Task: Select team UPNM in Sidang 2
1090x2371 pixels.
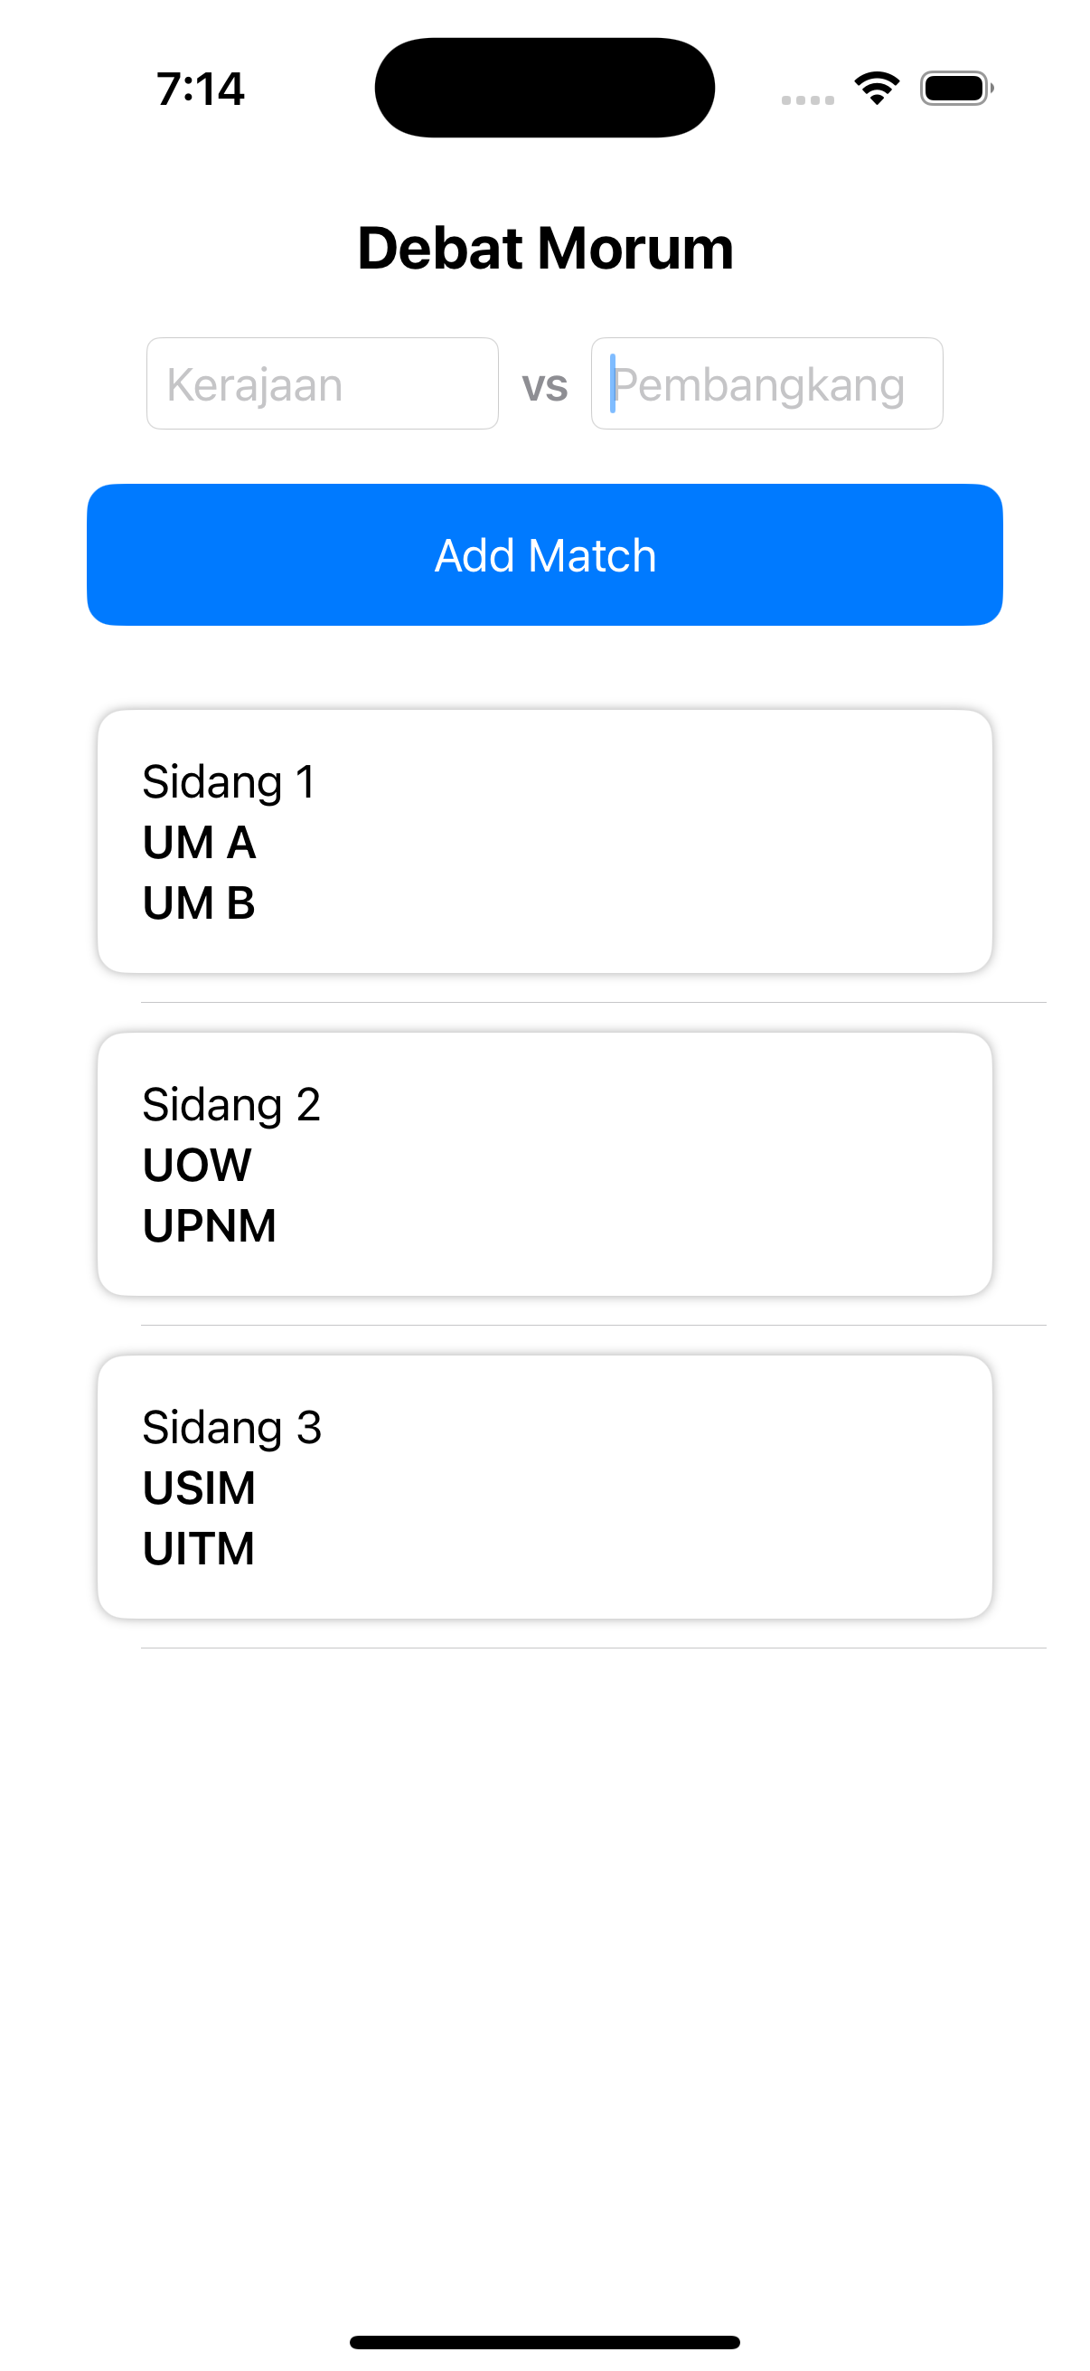Action: click(210, 1226)
